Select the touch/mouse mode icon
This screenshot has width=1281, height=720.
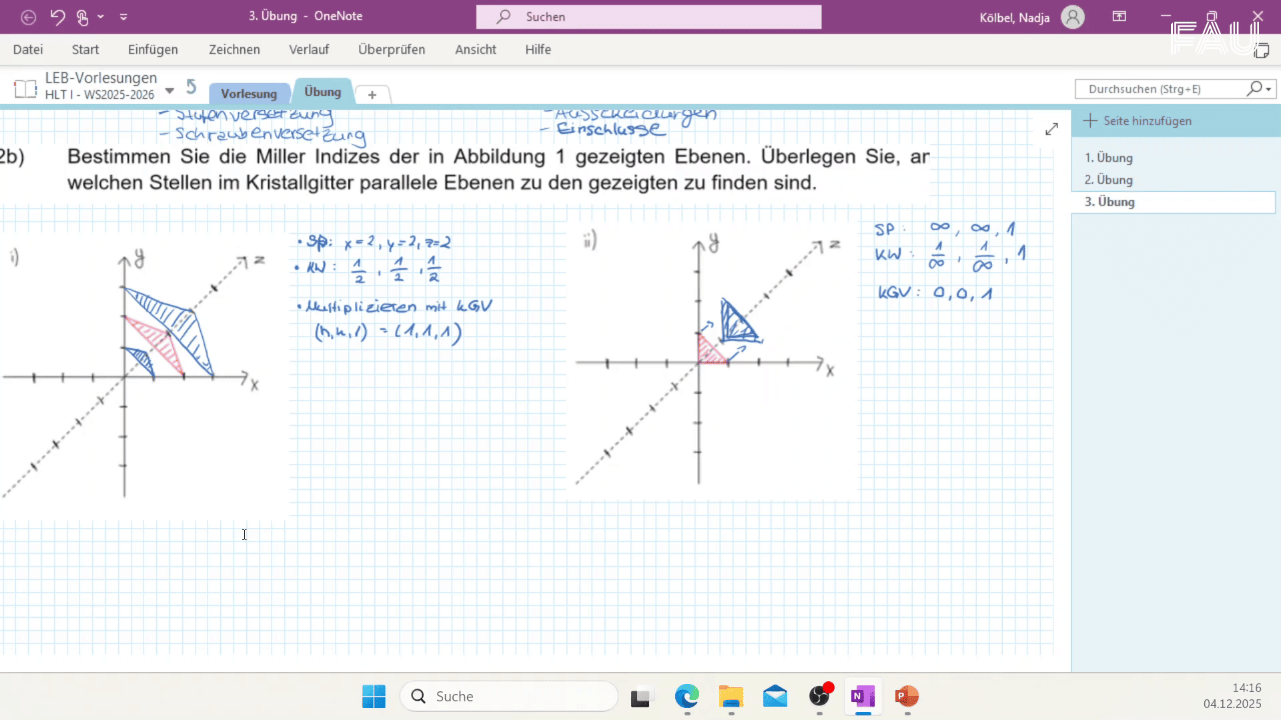[x=81, y=17]
